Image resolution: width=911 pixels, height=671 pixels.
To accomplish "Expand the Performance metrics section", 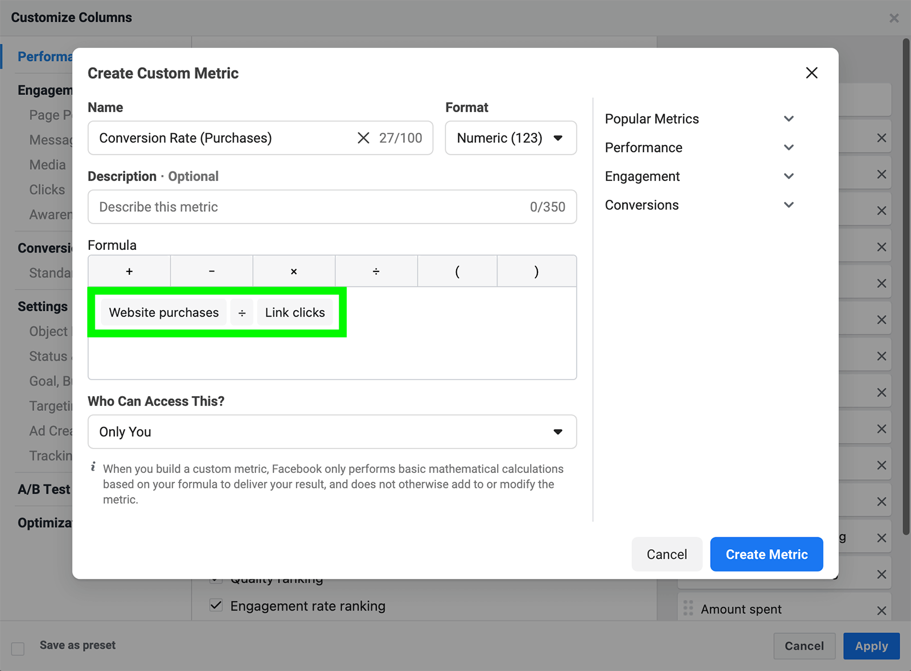I will [699, 147].
